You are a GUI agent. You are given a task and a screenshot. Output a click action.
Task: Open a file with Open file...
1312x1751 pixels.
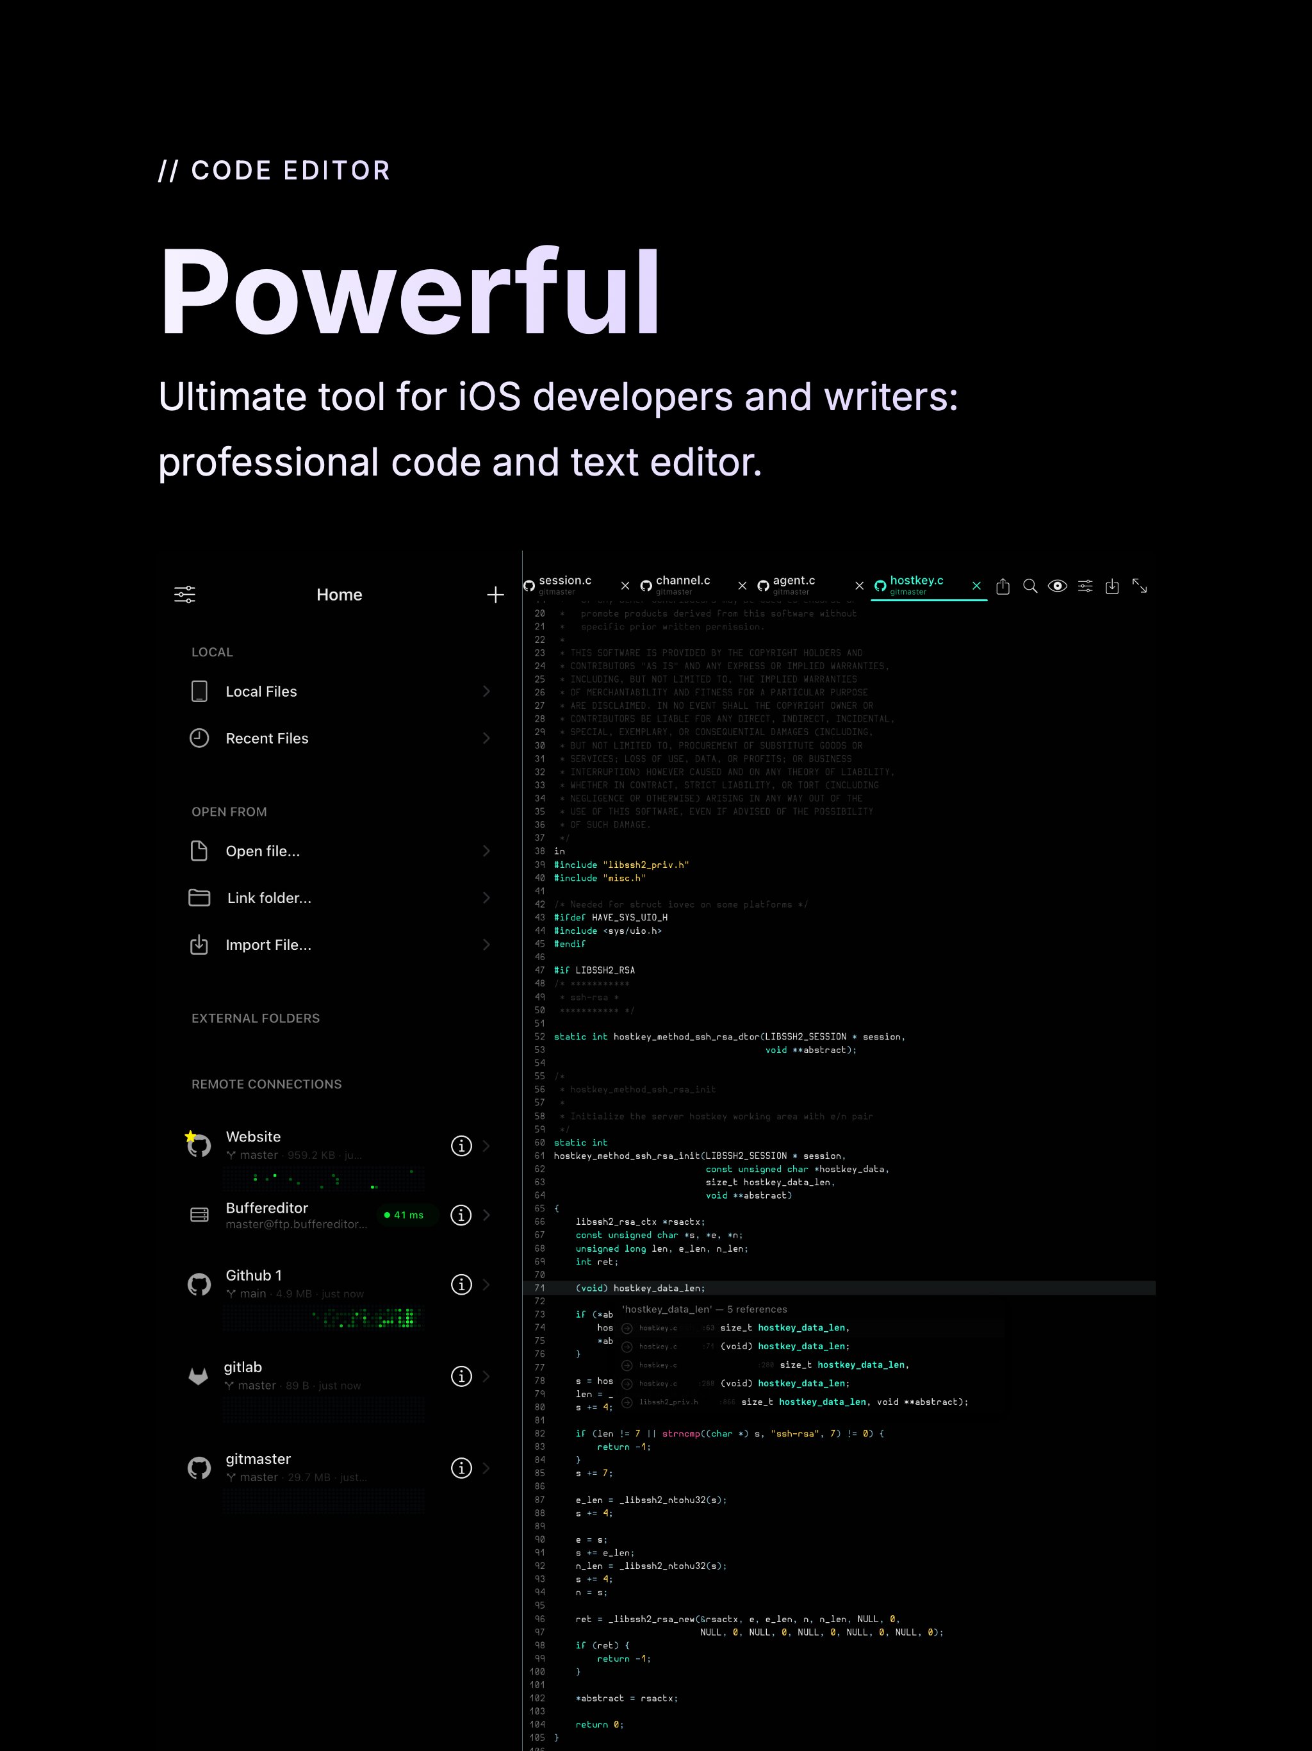[x=262, y=851]
